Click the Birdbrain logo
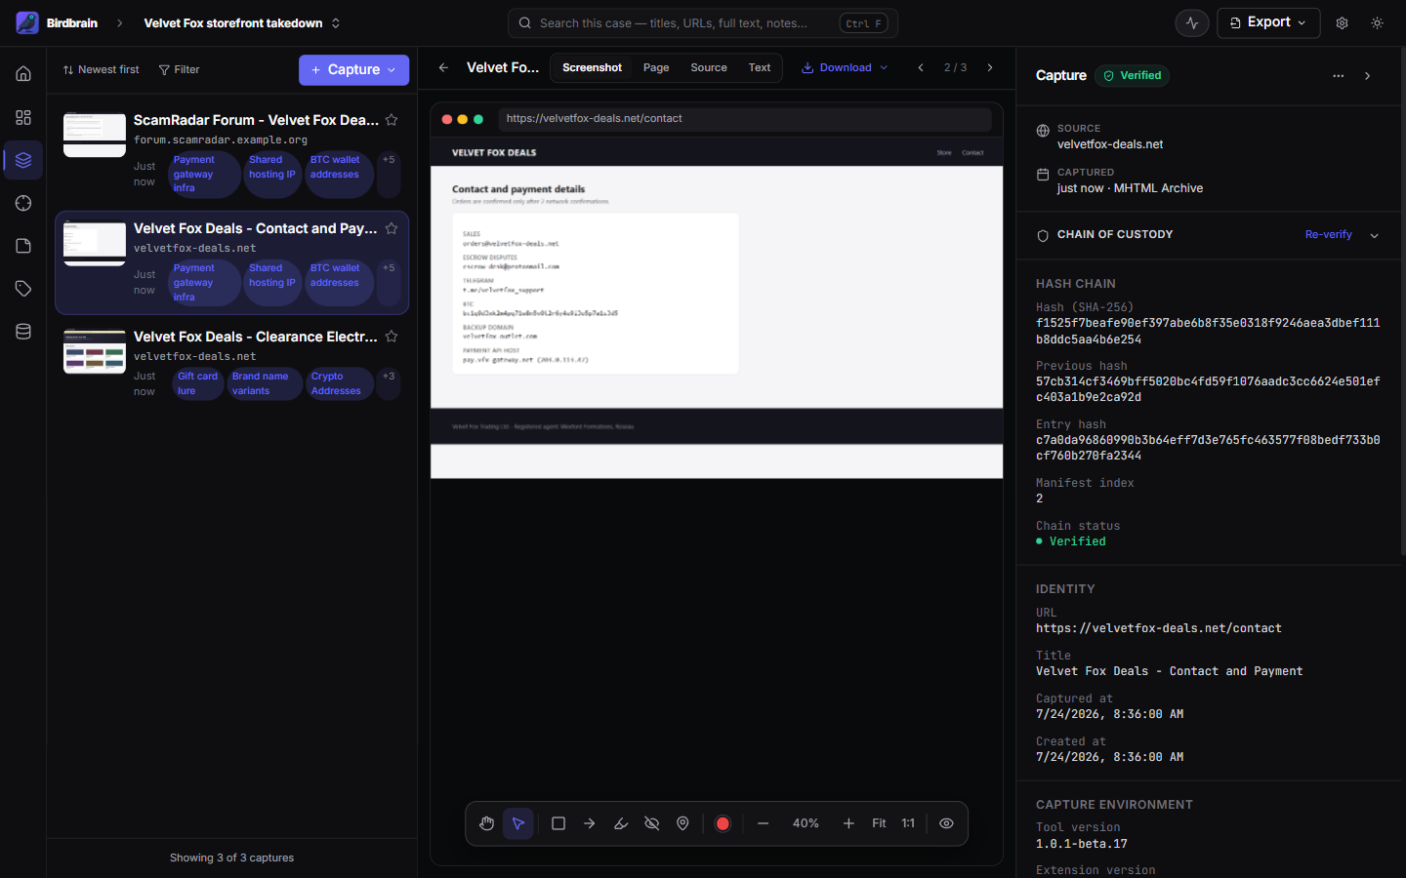Viewport: 1406px width, 878px height. (27, 22)
